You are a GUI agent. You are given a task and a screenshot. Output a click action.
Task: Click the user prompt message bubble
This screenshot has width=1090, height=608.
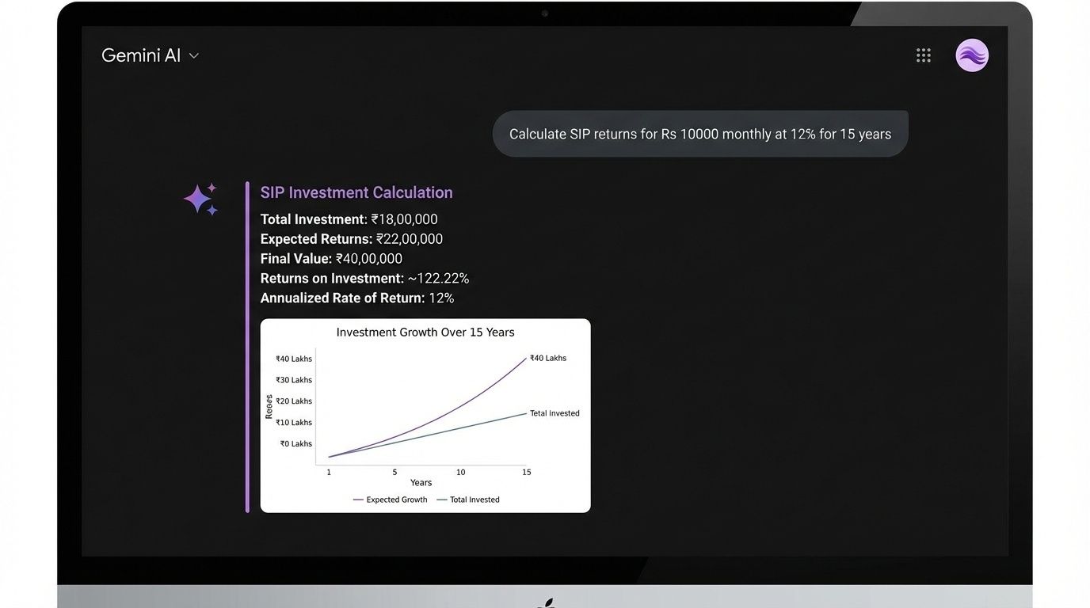point(700,133)
